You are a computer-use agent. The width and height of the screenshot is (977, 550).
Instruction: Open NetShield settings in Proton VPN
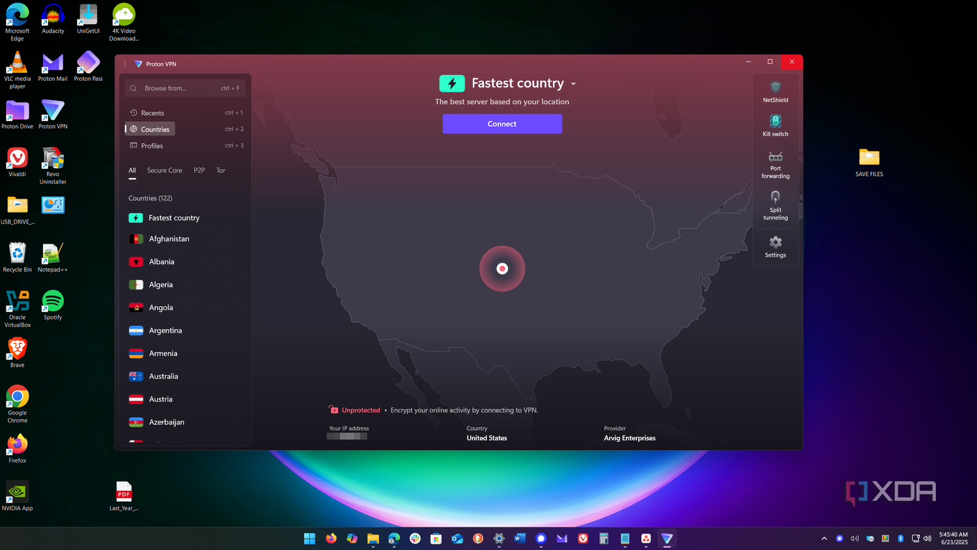775,92
